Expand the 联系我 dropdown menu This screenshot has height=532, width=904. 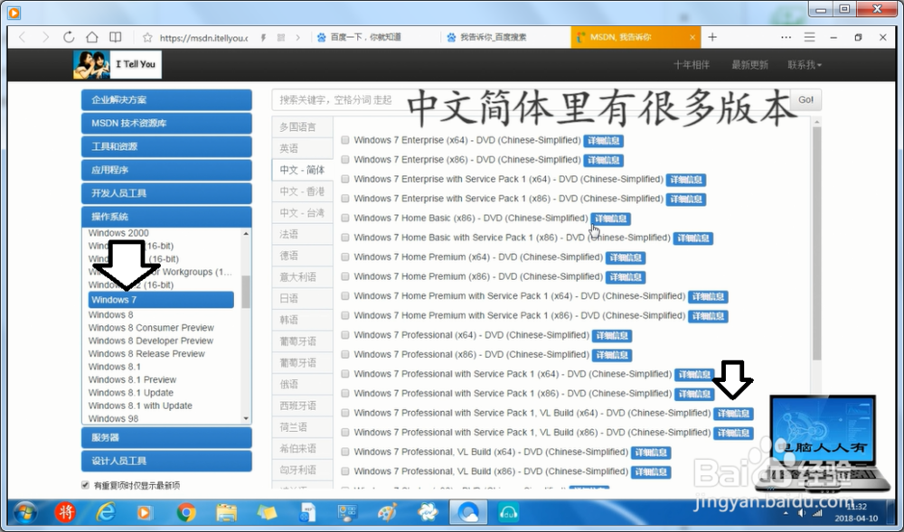coord(805,65)
